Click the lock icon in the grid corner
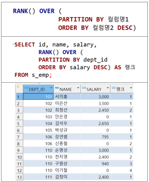This screenshot has height=182, width=149. pyautogui.click(x=18, y=87)
